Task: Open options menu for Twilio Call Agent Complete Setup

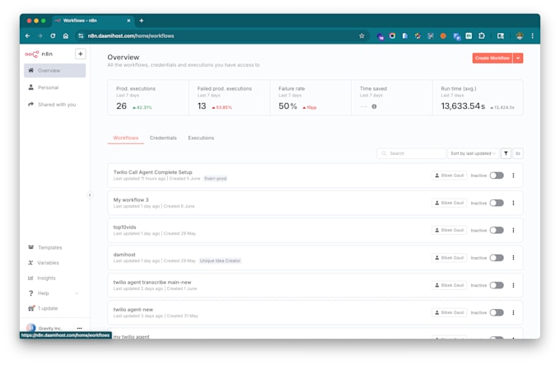Action: click(513, 175)
